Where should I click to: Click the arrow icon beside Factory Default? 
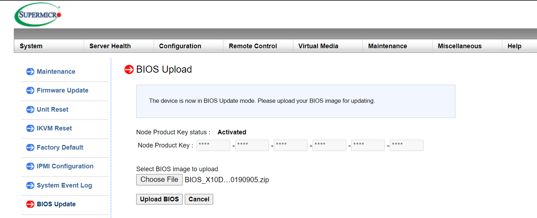pos(30,147)
